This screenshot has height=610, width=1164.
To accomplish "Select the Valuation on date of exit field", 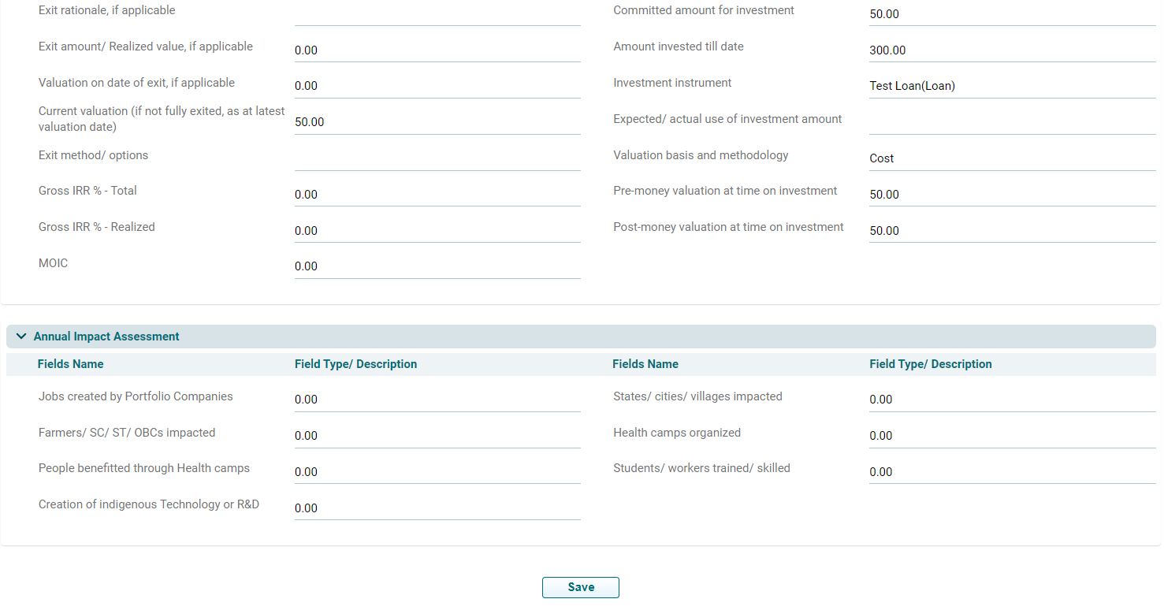I will tap(437, 86).
